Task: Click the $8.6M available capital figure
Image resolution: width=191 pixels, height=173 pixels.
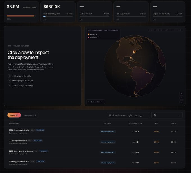Action: click(x=13, y=6)
